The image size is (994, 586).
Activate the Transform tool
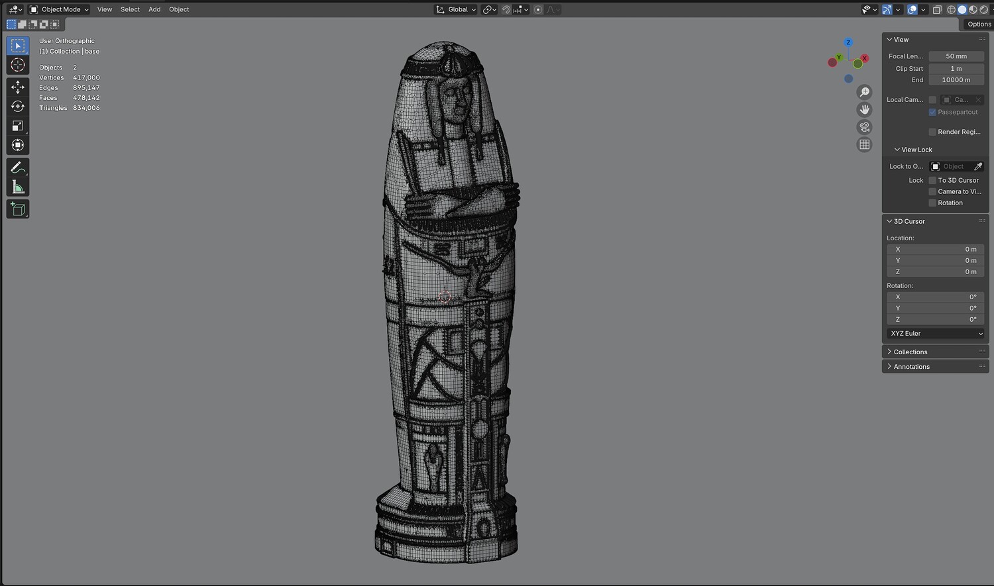(18, 145)
